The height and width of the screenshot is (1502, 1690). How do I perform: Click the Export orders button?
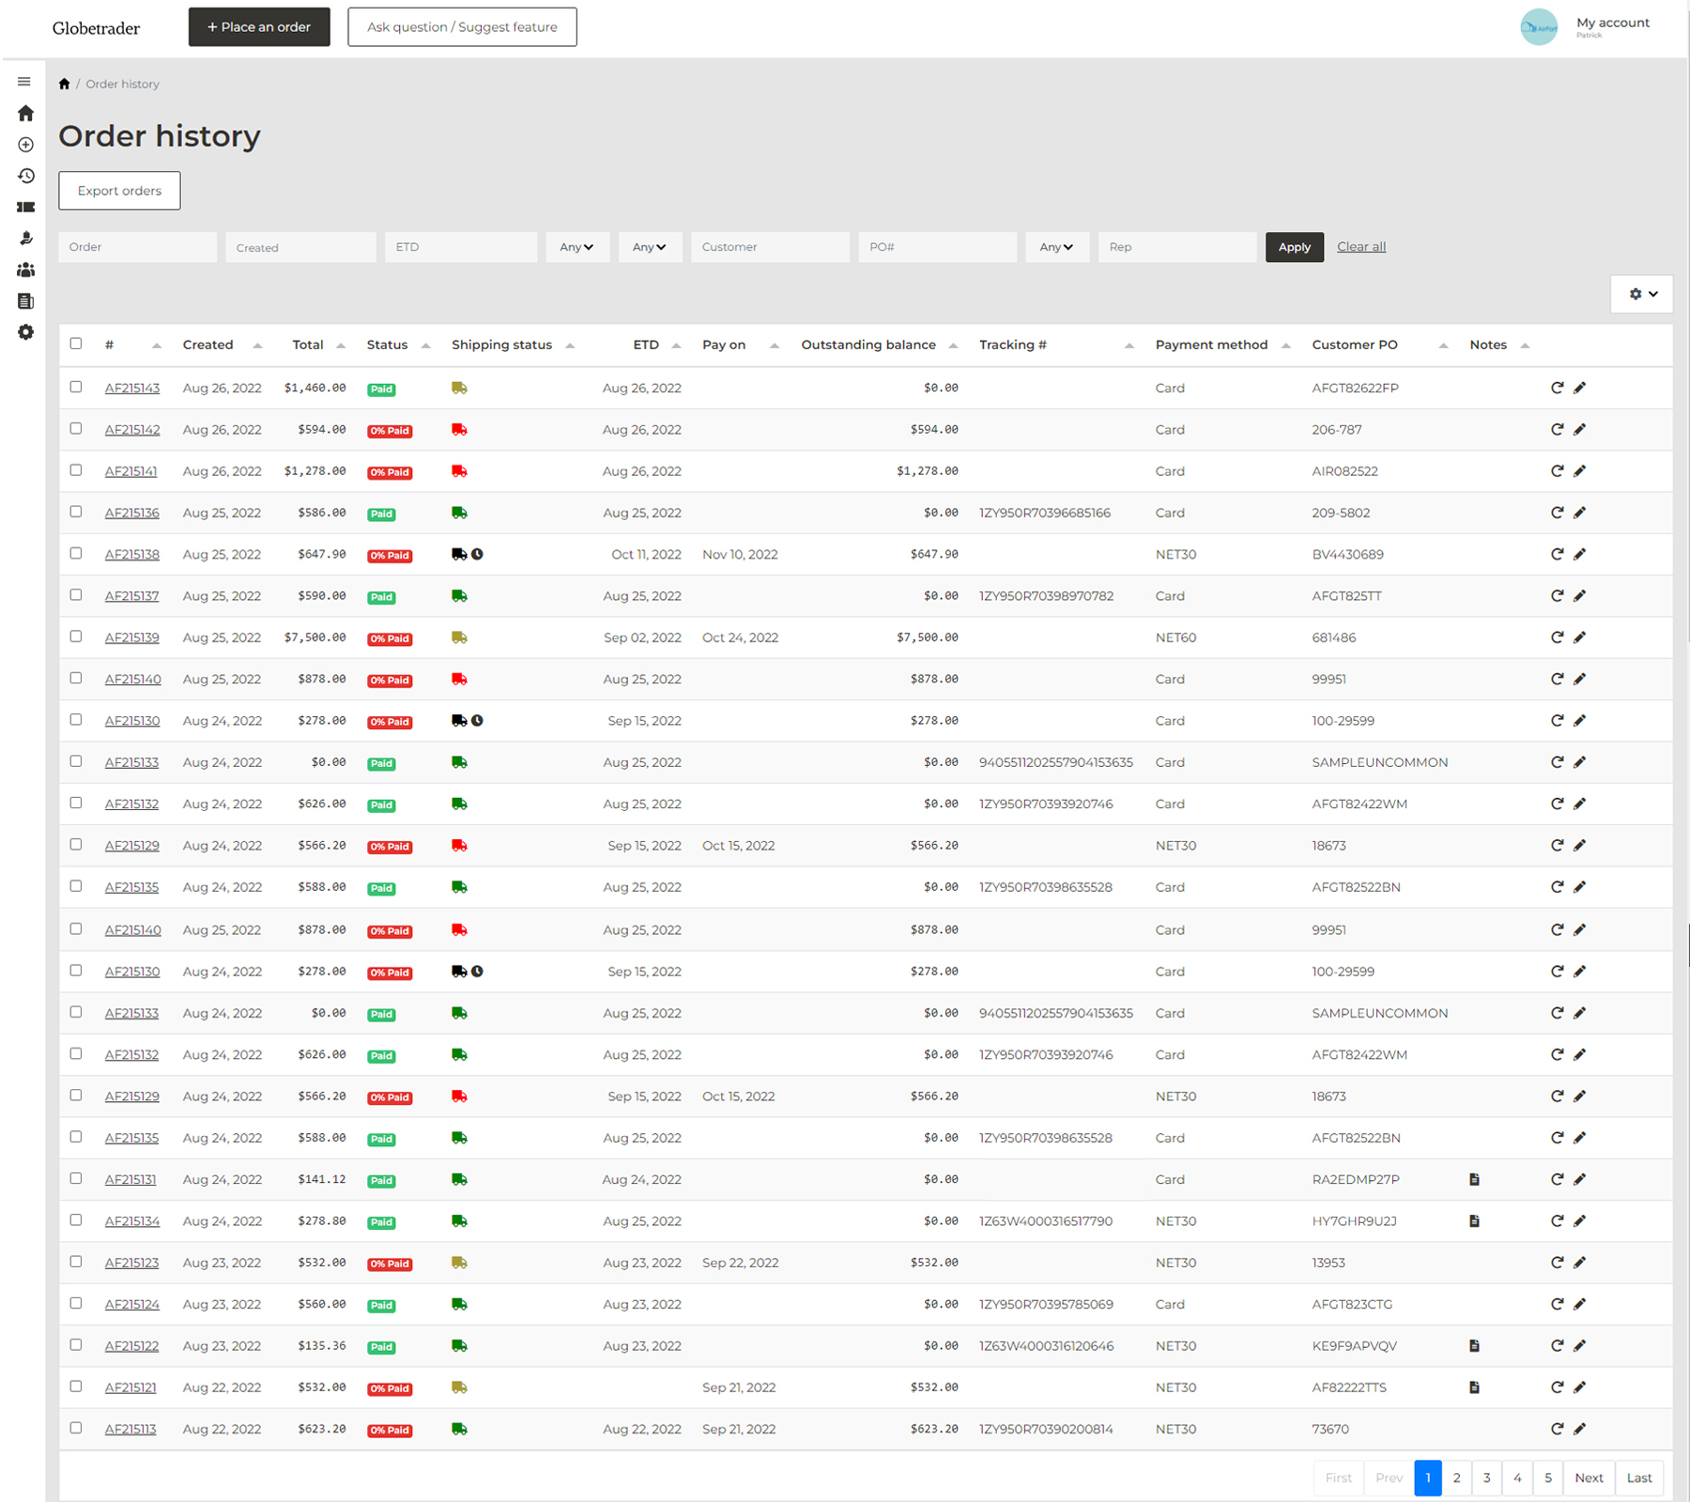point(119,191)
